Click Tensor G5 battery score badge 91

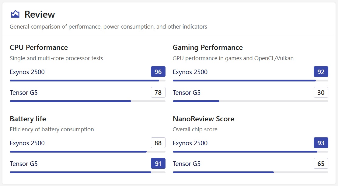158,164
